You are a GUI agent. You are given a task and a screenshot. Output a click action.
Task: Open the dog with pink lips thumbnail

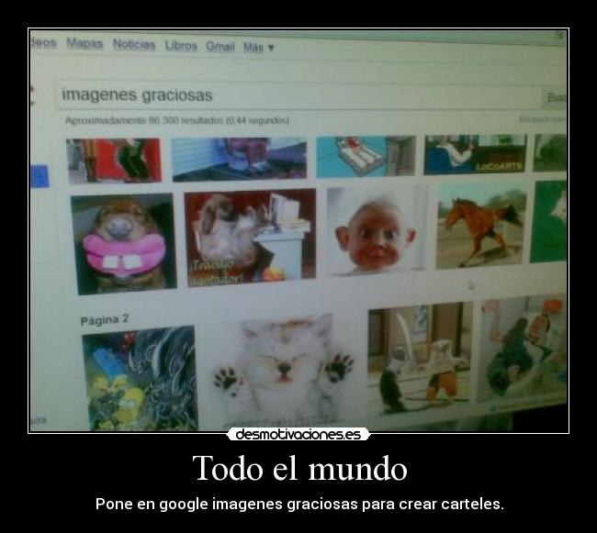123,244
